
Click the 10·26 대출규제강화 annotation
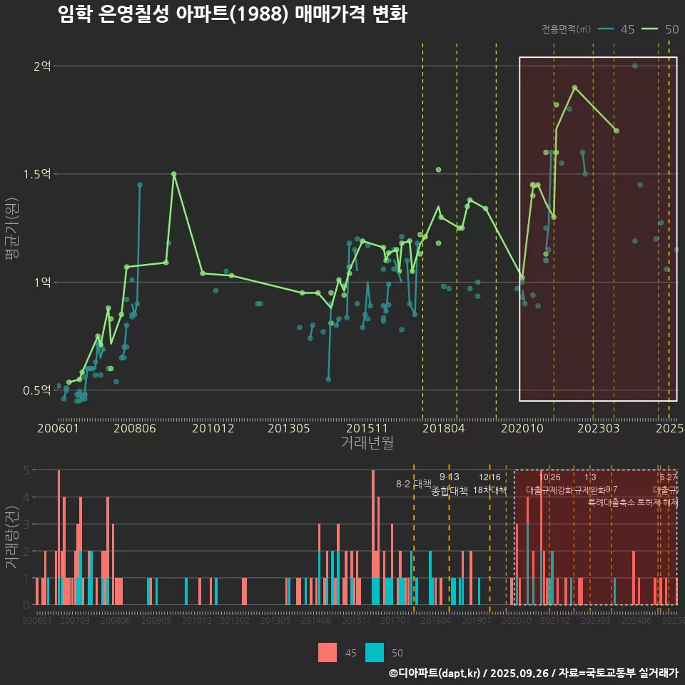pos(549,484)
